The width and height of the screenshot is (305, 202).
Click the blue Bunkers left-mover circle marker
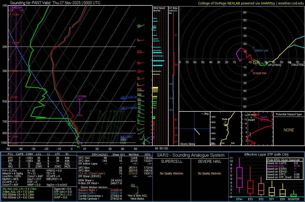click(x=254, y=47)
